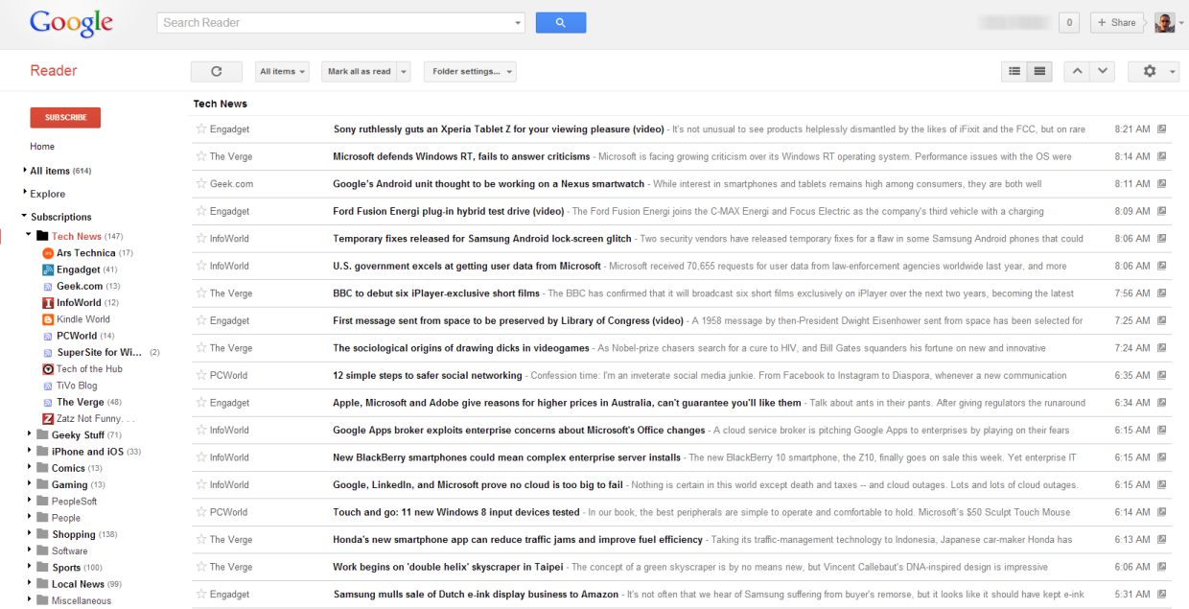
Task: Click the Mark all as read button
Action: click(x=360, y=71)
